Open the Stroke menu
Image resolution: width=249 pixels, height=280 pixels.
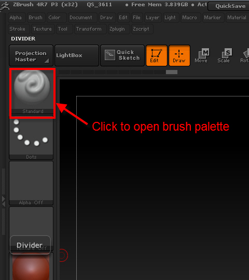coord(19,29)
